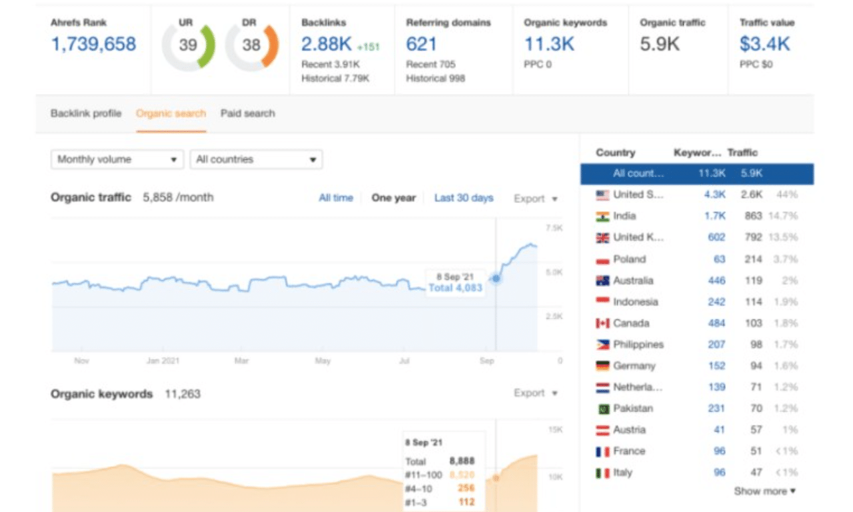Select the One year range
Viewport: 853px width, 512px height.
click(393, 198)
